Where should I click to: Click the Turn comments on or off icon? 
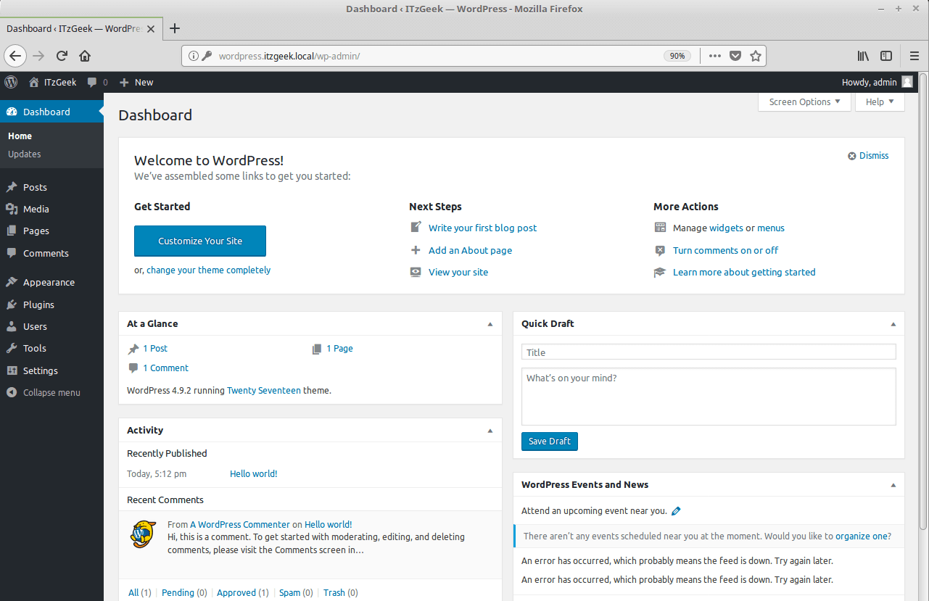[660, 250]
